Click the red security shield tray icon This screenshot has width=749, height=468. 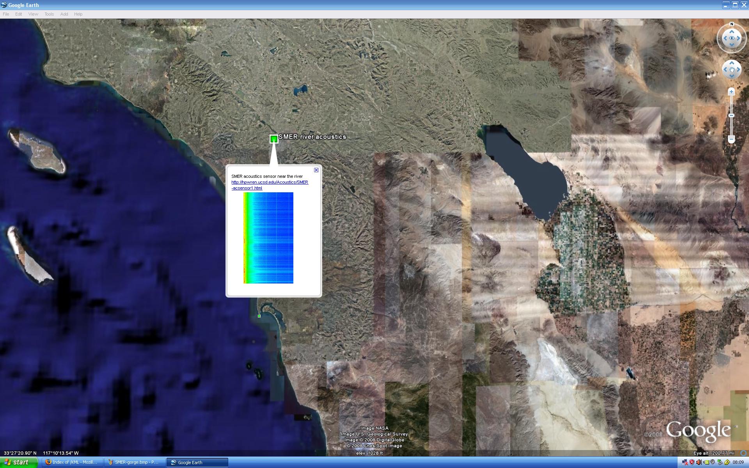click(692, 462)
